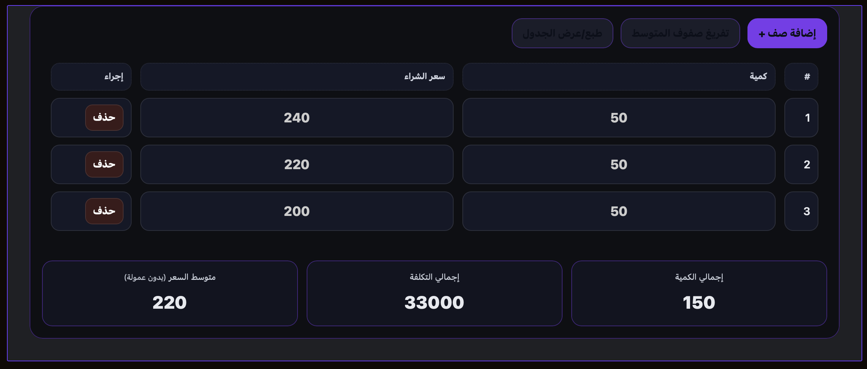Click the "كمية" quantity column header
The width and height of the screenshot is (867, 369).
tap(618, 77)
